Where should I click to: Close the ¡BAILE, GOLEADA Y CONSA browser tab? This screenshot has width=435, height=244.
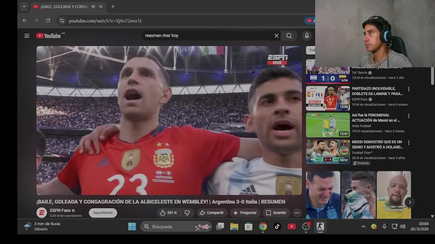click(x=101, y=6)
